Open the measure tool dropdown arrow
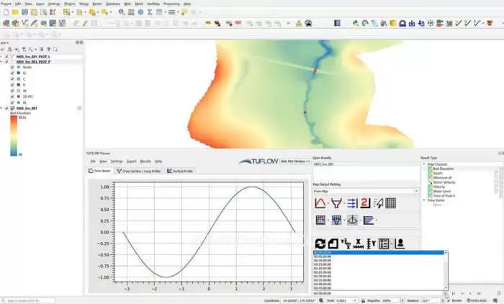 pos(177,12)
